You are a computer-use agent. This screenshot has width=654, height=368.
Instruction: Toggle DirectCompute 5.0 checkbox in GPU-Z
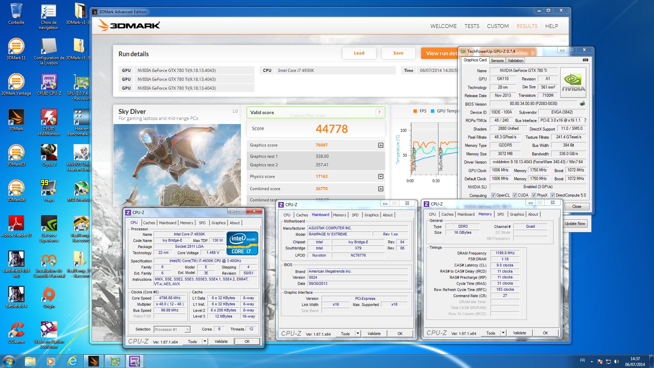coord(552,195)
